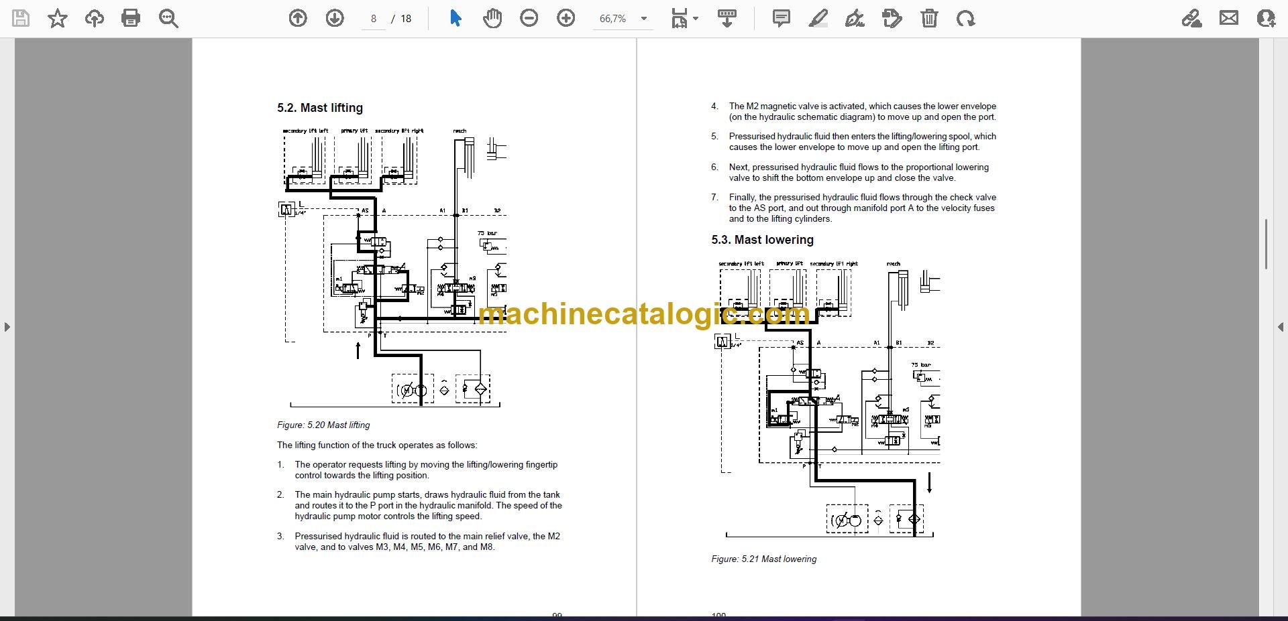
Task: Add a sticky note comment
Action: (x=782, y=18)
